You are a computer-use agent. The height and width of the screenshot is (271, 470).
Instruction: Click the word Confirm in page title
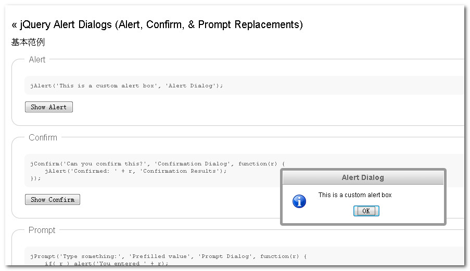[x=165, y=24]
